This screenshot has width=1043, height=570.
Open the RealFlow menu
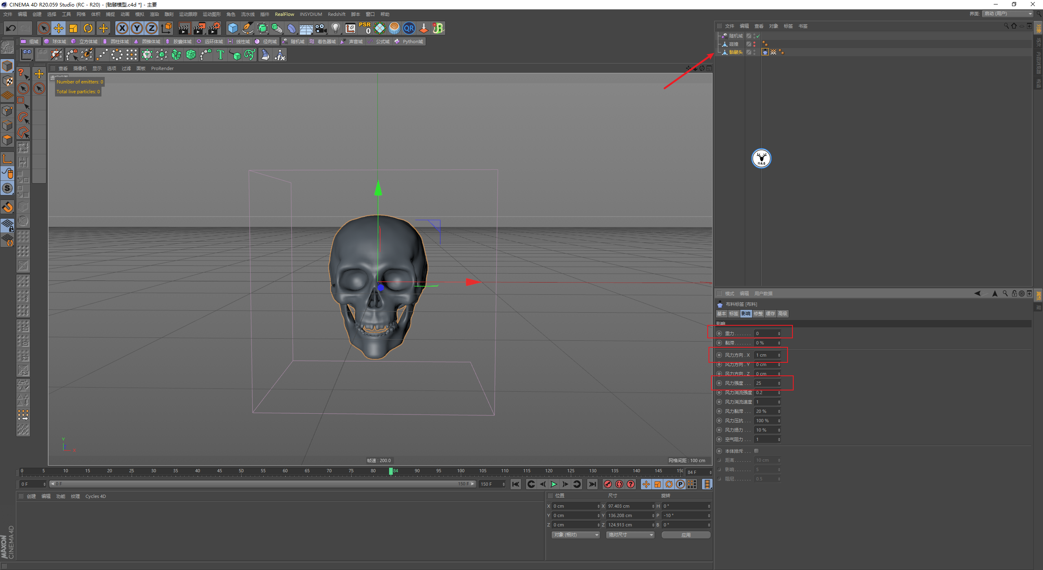(x=284, y=14)
